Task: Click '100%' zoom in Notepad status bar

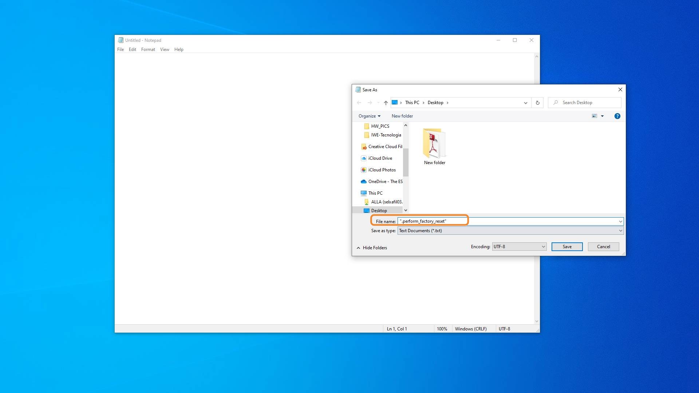Action: [x=442, y=329]
